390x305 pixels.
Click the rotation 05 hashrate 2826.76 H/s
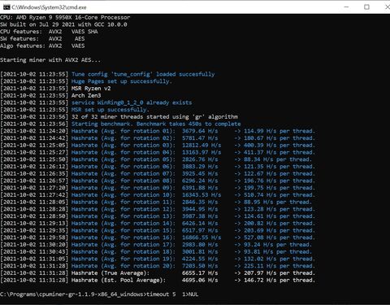200,159
